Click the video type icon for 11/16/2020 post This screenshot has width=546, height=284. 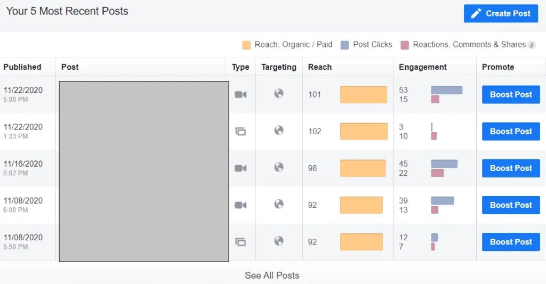coord(240,168)
